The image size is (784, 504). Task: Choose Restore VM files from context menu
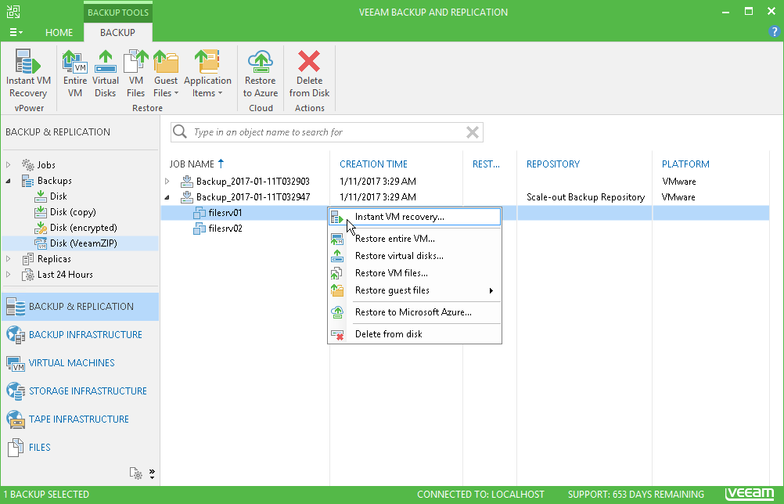click(415, 273)
